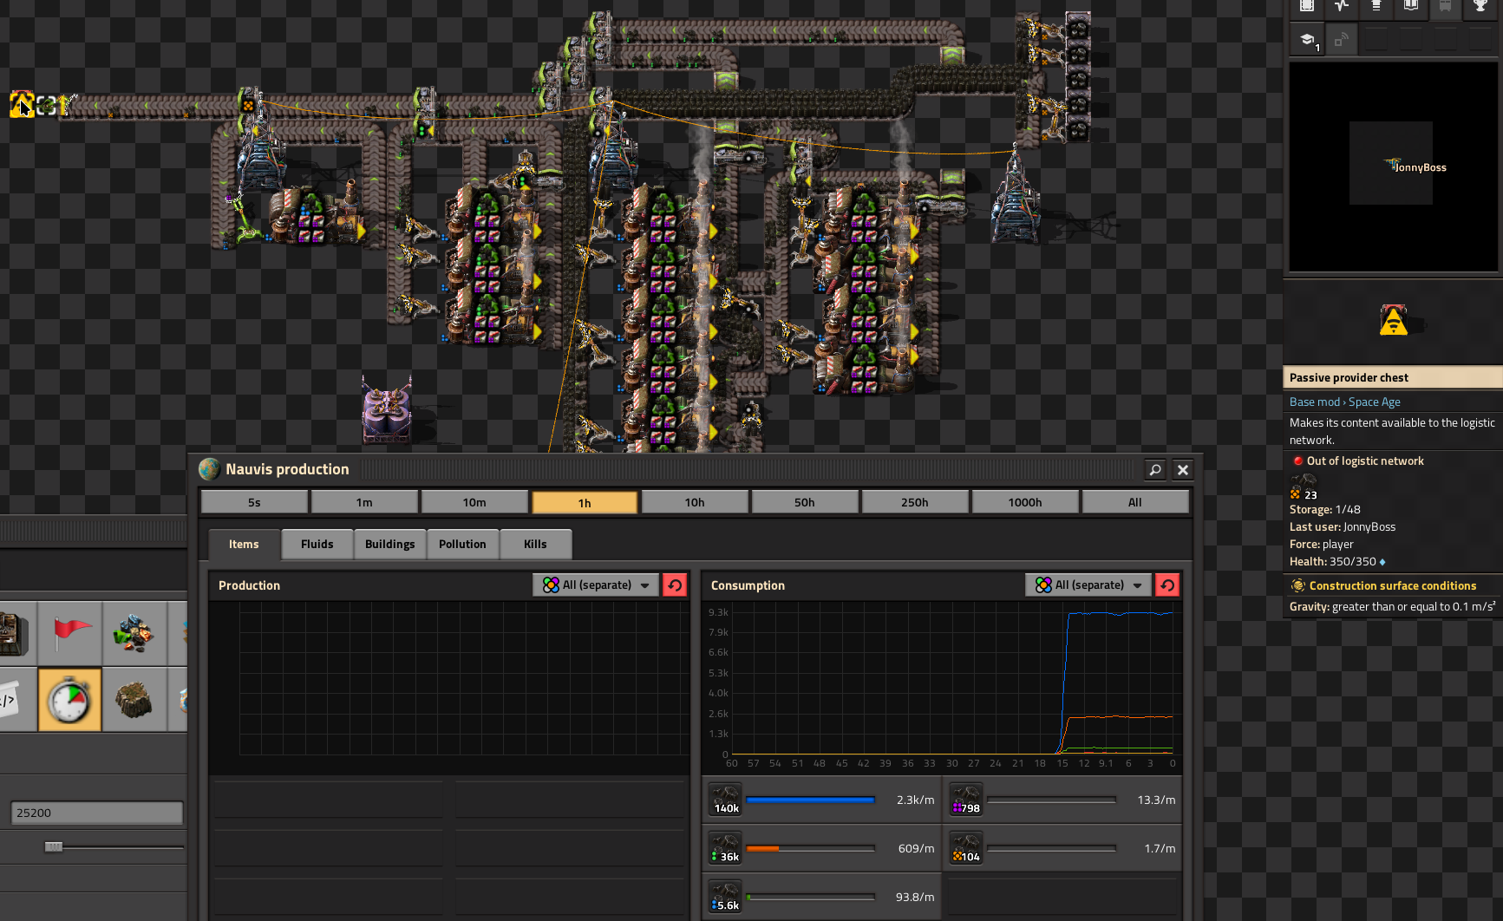Select the 1h time range

(585, 502)
